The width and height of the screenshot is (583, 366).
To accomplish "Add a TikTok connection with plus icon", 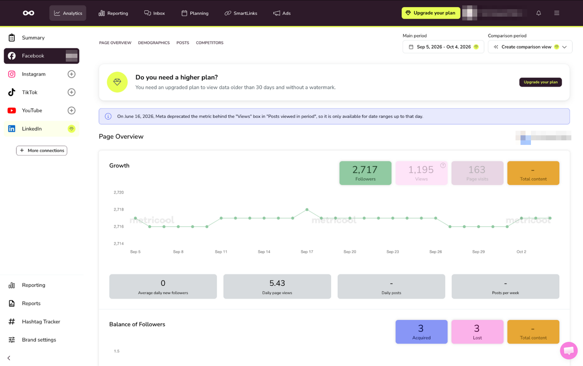I will click(72, 92).
